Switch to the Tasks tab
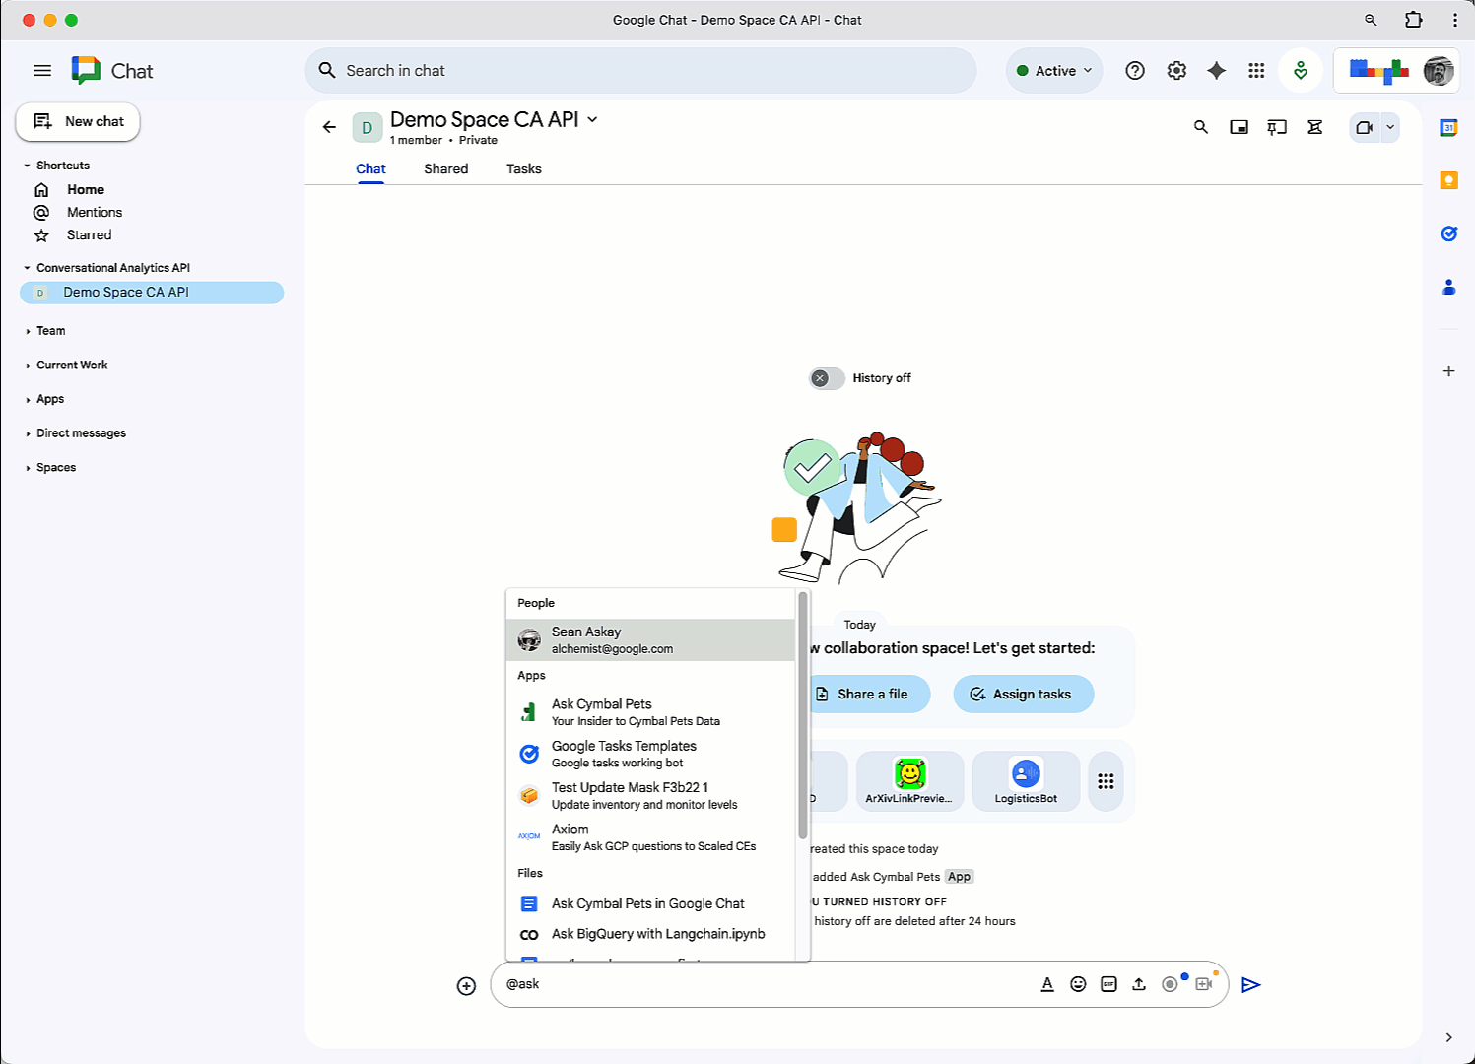The image size is (1475, 1064). (524, 169)
